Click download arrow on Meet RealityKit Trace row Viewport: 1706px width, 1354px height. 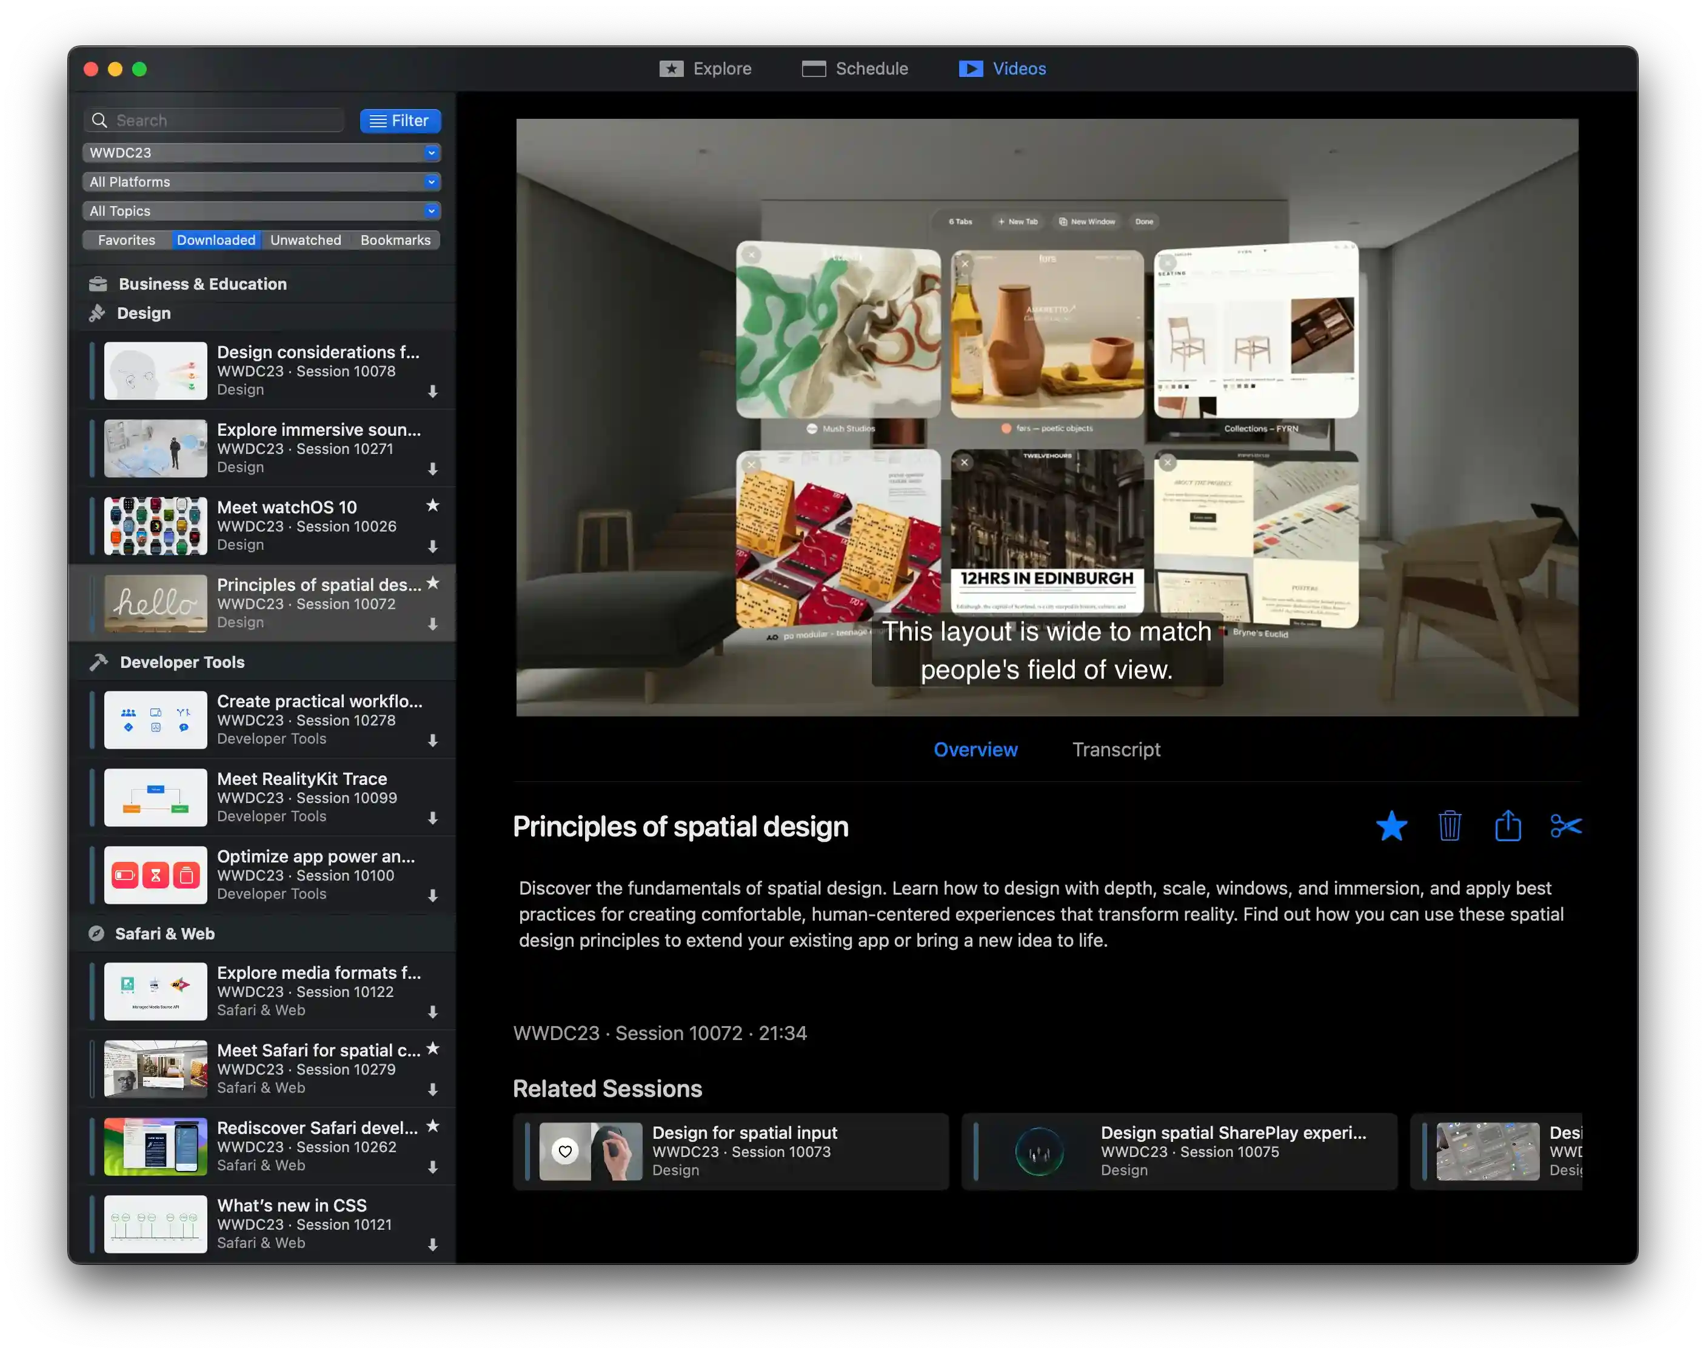[433, 818]
